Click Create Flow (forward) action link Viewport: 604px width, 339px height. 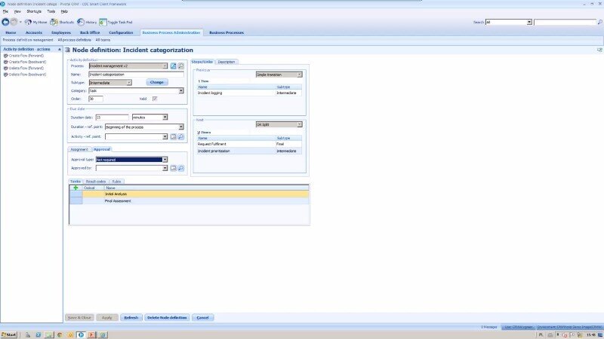pyautogui.click(x=27, y=55)
